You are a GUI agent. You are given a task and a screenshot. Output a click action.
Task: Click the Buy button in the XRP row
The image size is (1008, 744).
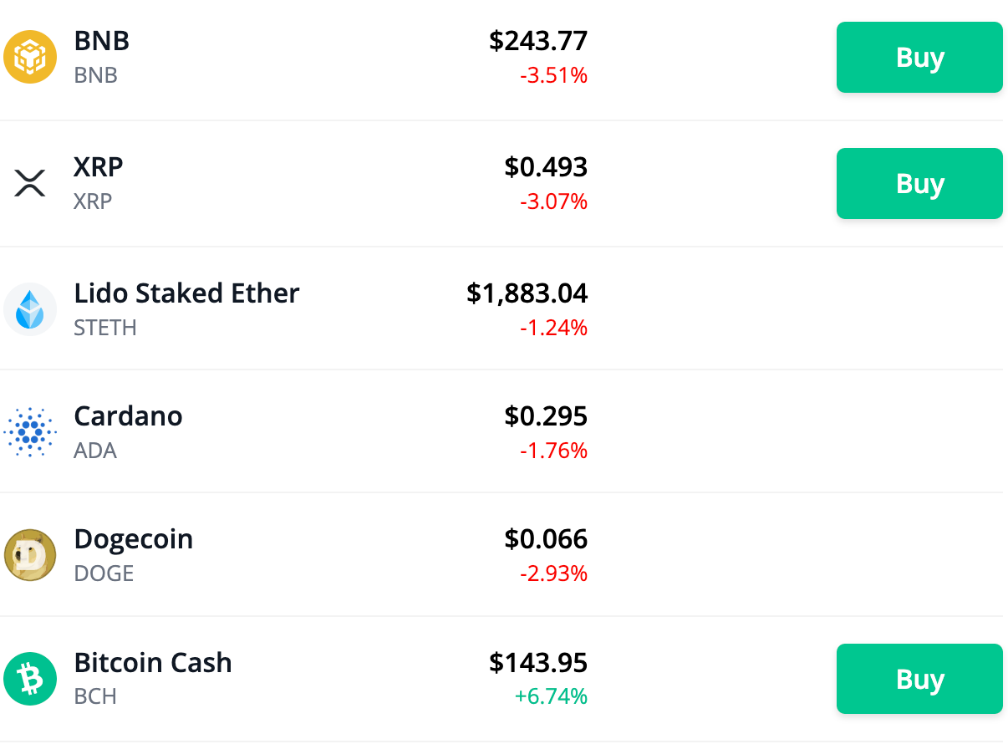pyautogui.click(x=919, y=183)
